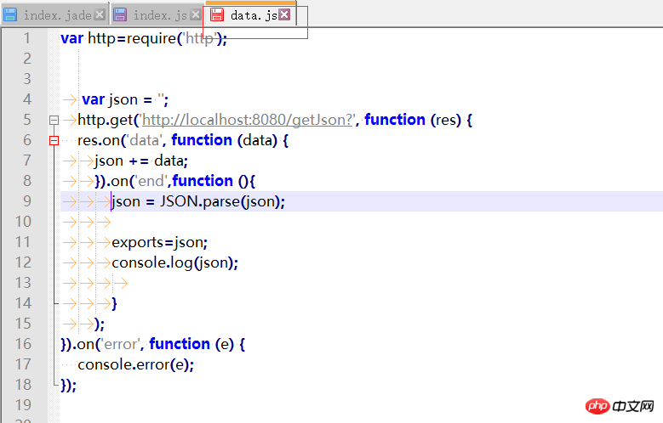Click on "res.on('data', function (data) {" line
663x423 pixels.
(183, 140)
